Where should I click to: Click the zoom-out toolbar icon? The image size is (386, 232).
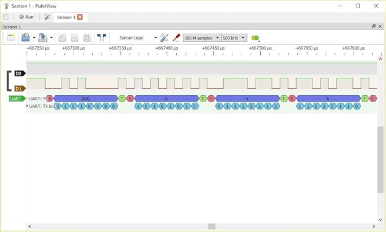pyautogui.click(x=74, y=38)
